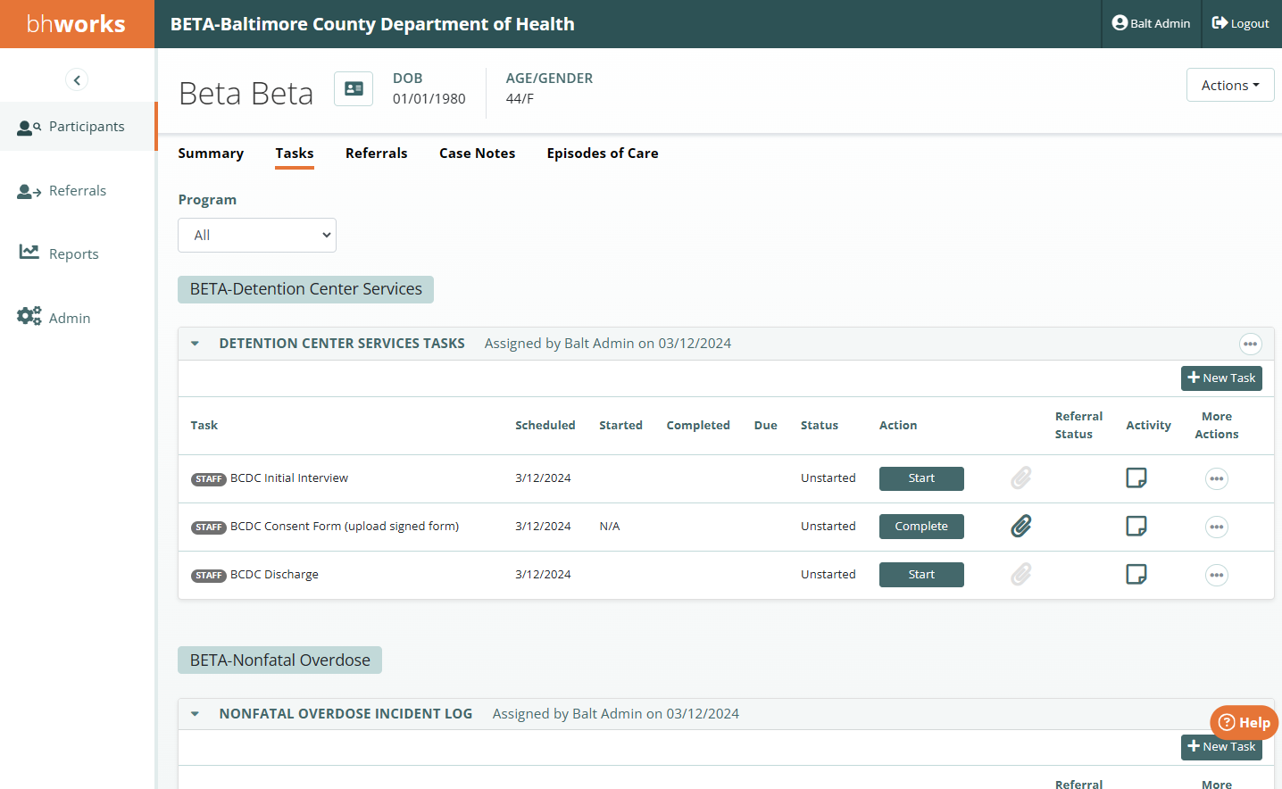Open More Actions for BCDC Initial Interview
The height and width of the screenshot is (789, 1282).
tap(1216, 479)
